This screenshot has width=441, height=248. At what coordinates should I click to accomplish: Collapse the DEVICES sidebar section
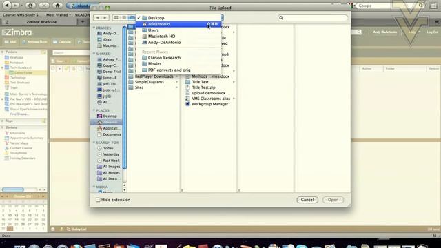pos(94,28)
